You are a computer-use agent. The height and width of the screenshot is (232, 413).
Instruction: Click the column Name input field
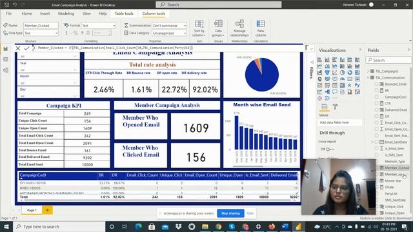(x=41, y=26)
